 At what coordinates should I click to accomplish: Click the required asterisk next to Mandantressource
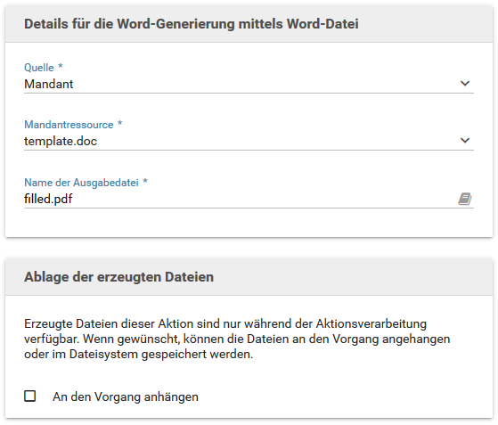click(x=119, y=124)
